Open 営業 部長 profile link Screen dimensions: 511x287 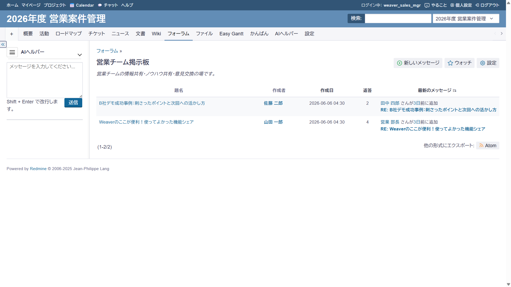(390, 122)
